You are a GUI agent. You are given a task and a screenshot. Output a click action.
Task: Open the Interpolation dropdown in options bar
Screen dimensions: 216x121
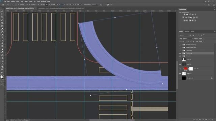[95, 5]
